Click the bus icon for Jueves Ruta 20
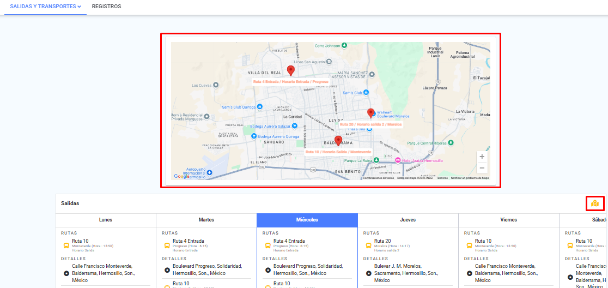This screenshot has height=288, width=608. click(x=369, y=245)
